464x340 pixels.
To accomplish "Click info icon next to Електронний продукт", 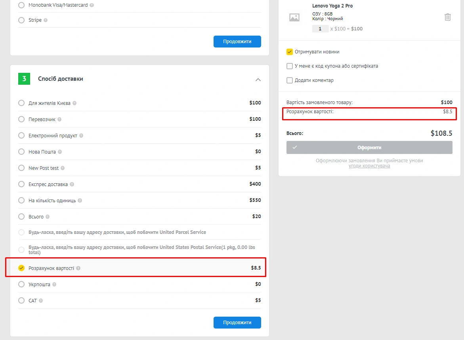I will click(81, 136).
